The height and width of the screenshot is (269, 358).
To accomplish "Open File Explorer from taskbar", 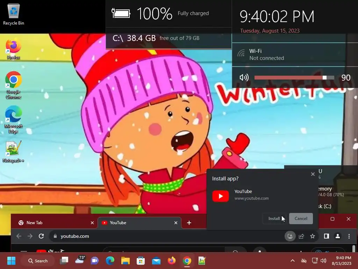I will point(126,261).
